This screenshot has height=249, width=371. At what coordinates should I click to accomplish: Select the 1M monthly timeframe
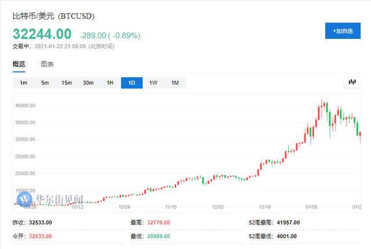174,83
